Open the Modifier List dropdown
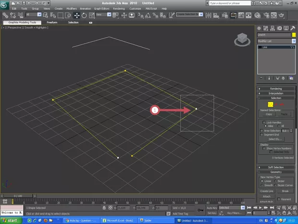 (x=275, y=41)
